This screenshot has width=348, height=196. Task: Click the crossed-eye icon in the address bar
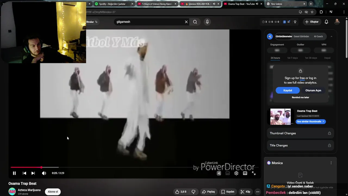pos(306,12)
